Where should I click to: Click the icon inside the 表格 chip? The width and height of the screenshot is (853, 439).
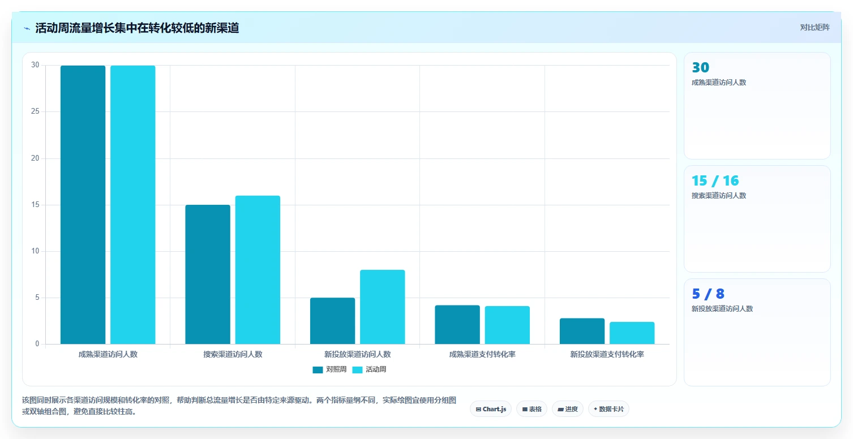(x=525, y=409)
